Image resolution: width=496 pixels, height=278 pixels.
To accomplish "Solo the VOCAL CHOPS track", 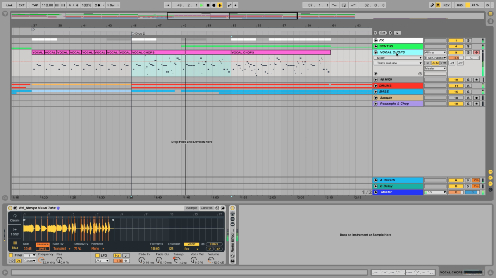I will pos(468,52).
